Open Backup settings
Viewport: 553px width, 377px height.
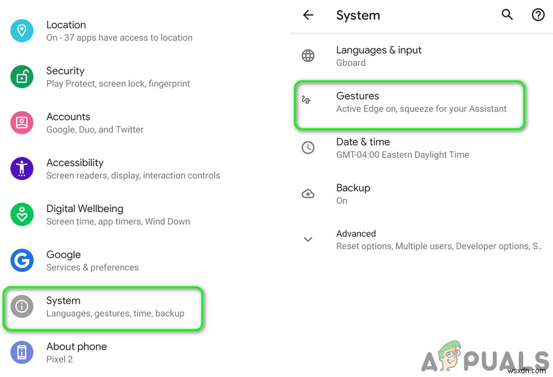click(353, 193)
